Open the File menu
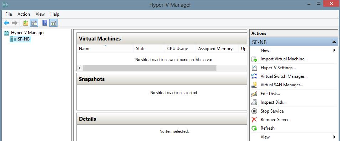 click(x=9, y=14)
